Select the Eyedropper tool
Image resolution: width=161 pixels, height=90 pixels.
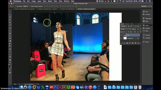pos(10,25)
